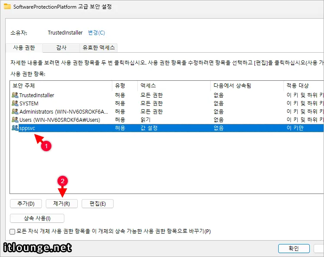The image size is (324, 257).
Task: Select the Users (WIN-NV60SROKF6A\Users) entry
Action: click(167, 120)
